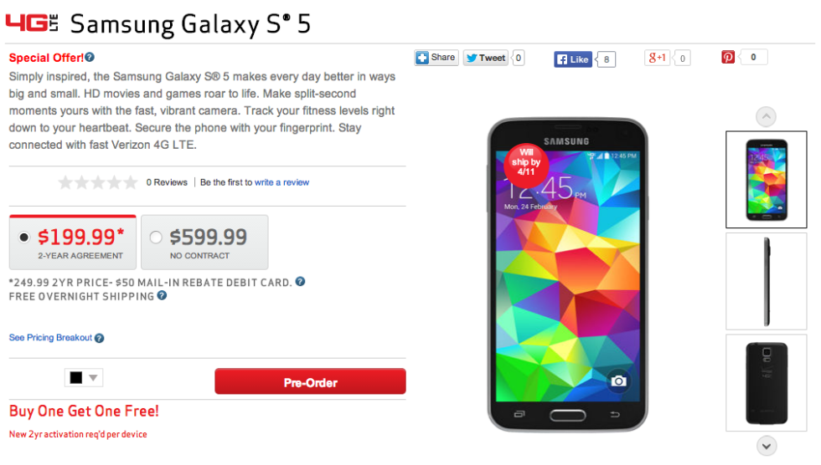
Task: Click the free overnight shipping help icon
Action: pyautogui.click(x=162, y=295)
